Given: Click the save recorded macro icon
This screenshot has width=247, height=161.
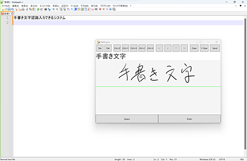Looking at the screenshot, I should pos(114,9).
